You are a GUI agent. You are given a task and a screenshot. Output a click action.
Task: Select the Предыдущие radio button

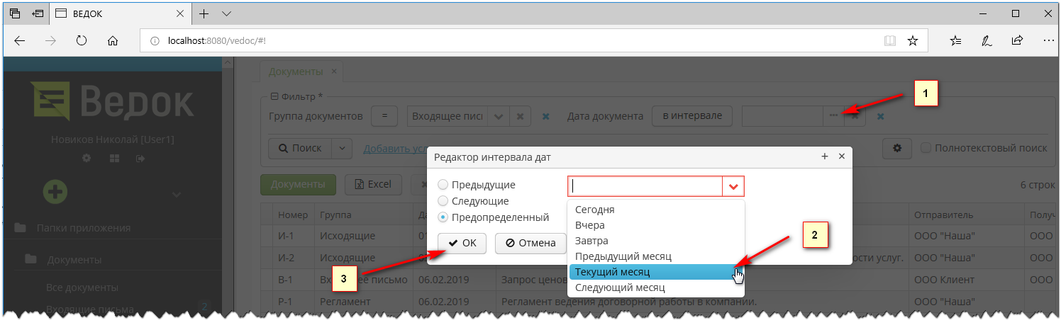(x=443, y=185)
